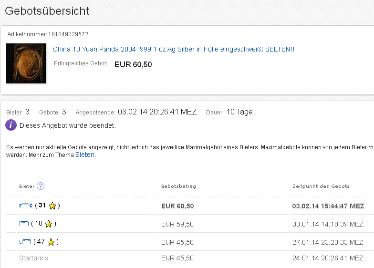Open bidder l***i profile link
The width and height of the screenshot is (374, 268).
[24, 224]
